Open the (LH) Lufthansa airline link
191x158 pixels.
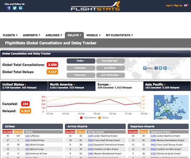pos(32,136)
